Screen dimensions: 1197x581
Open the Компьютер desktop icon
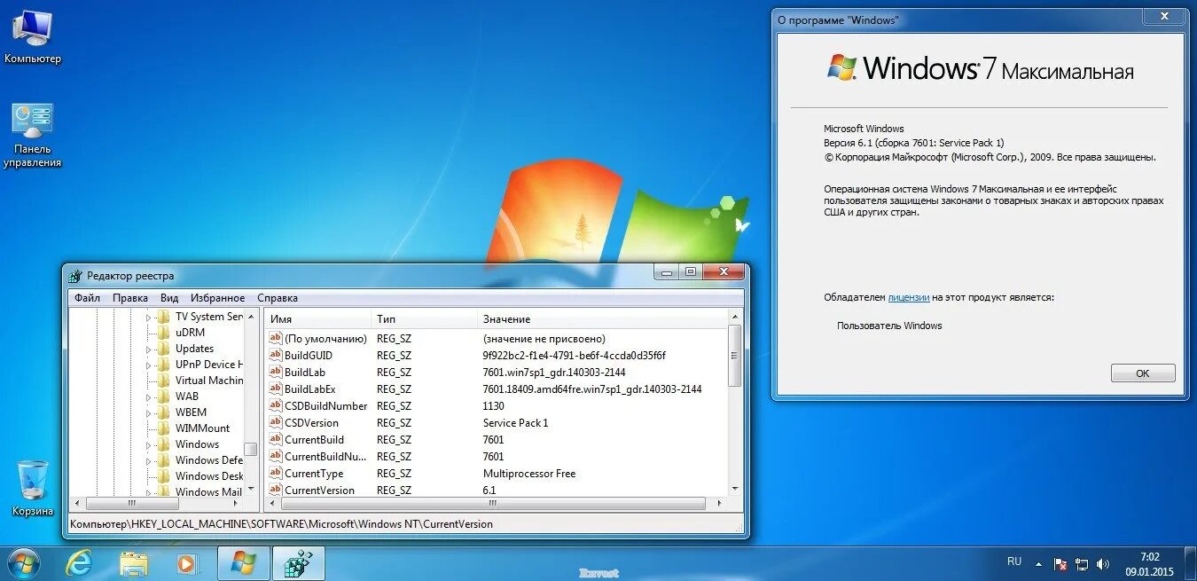33,37
